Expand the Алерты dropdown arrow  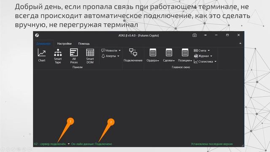click(x=118, y=56)
